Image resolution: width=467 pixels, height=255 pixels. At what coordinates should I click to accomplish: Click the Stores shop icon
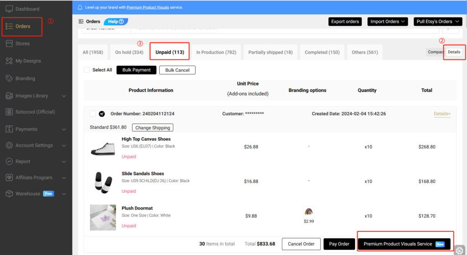pos(9,44)
